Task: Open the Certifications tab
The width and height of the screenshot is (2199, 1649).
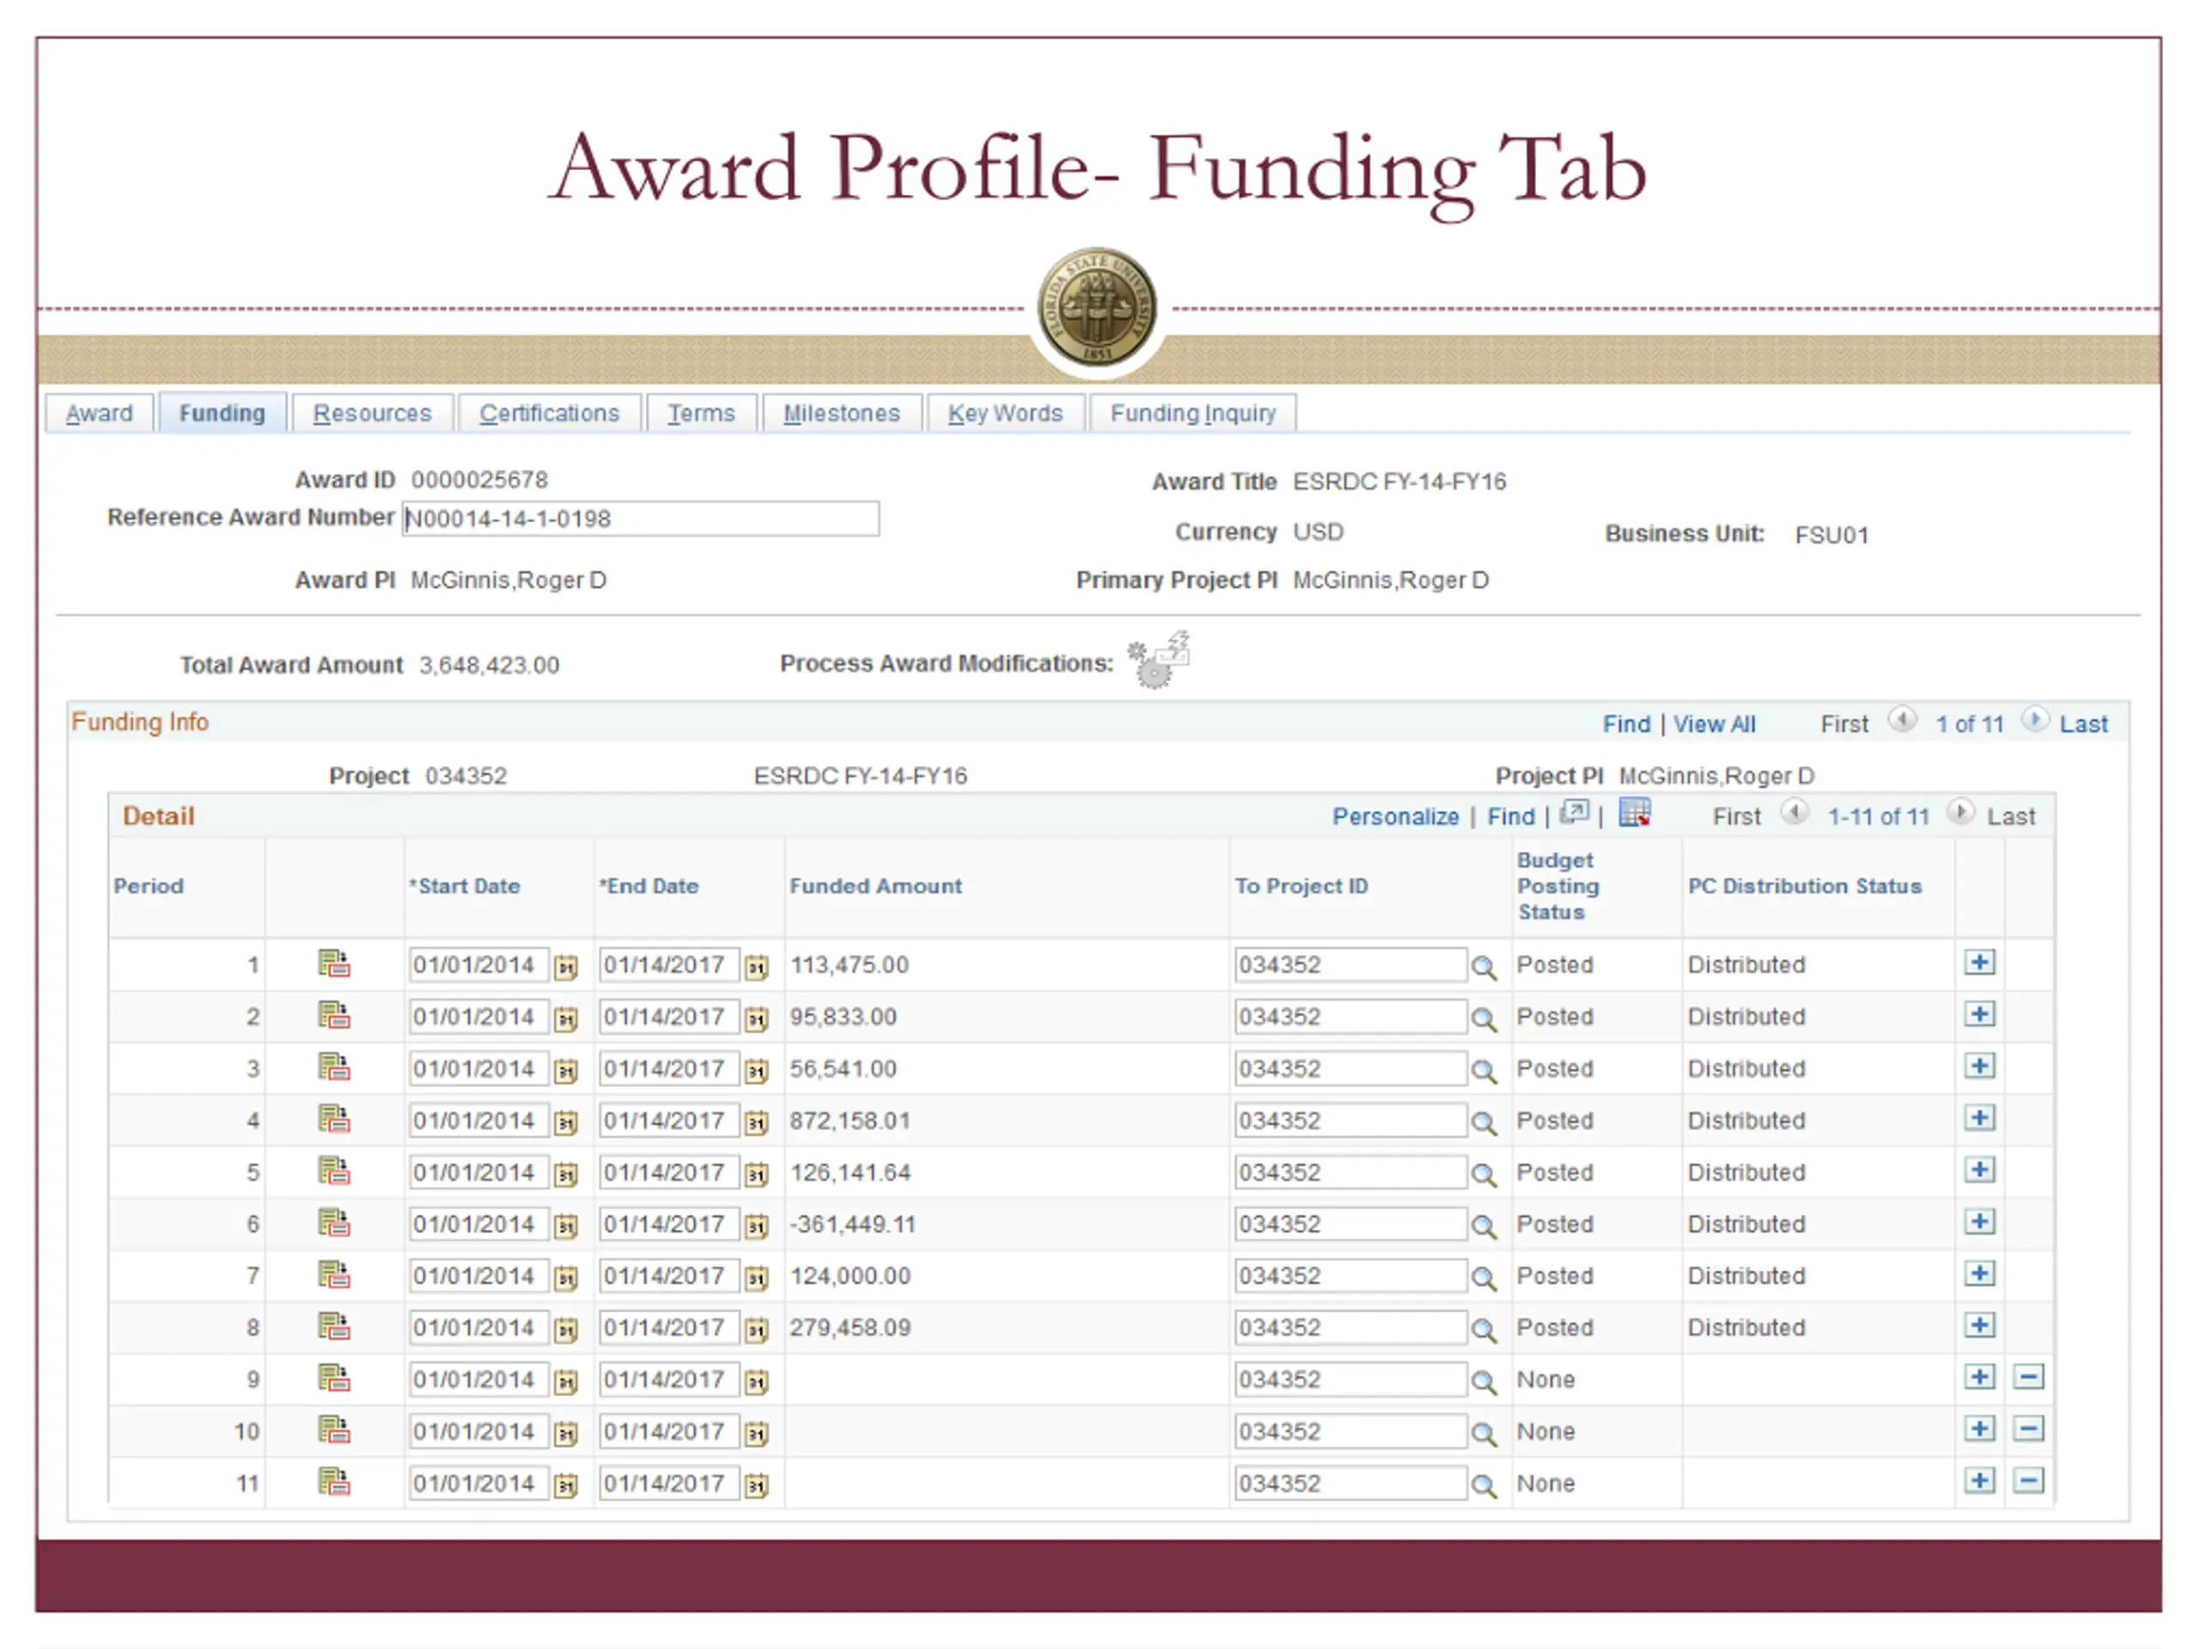Action: (x=549, y=412)
